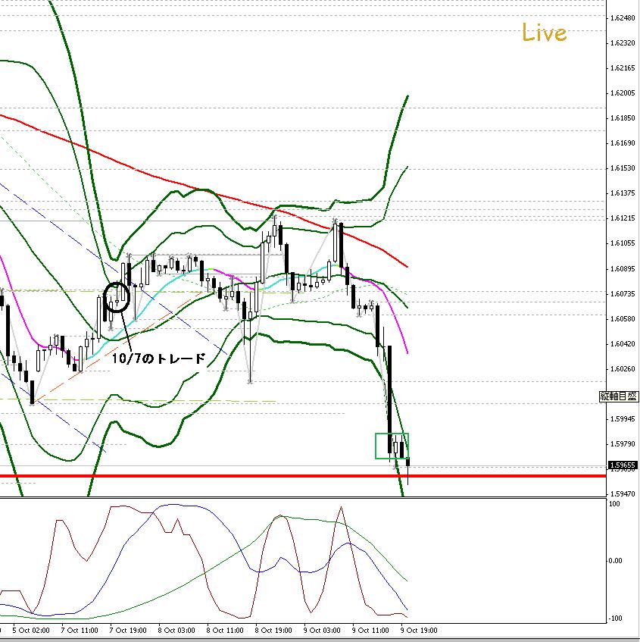Click the oscillator scale value 100
Screen dimensions: 640x642
614,504
